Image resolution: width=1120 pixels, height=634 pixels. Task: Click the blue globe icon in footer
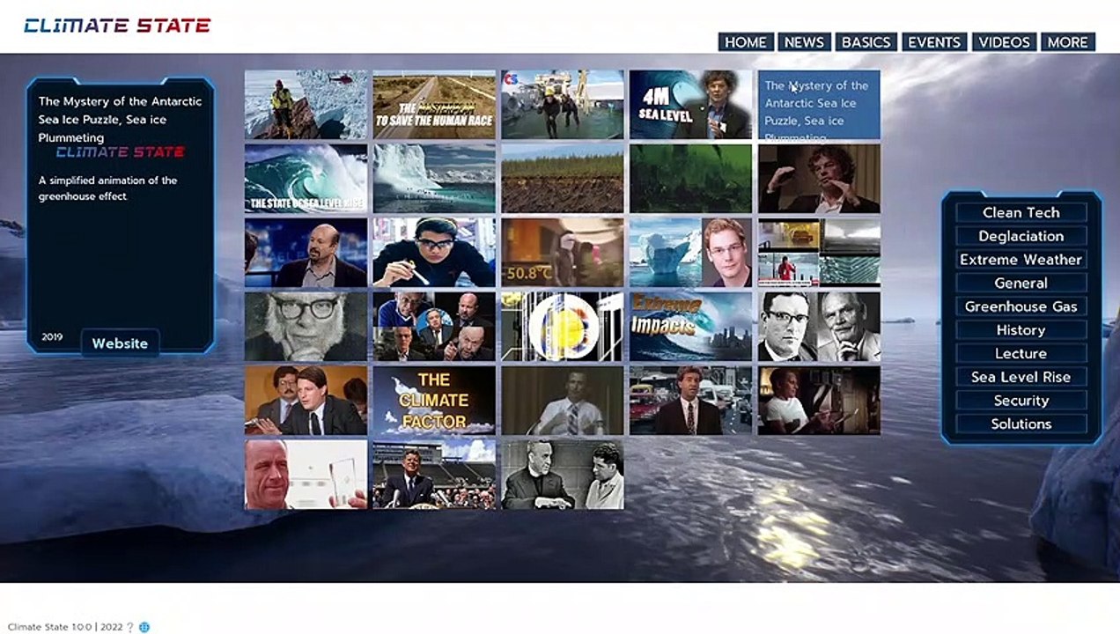click(144, 627)
